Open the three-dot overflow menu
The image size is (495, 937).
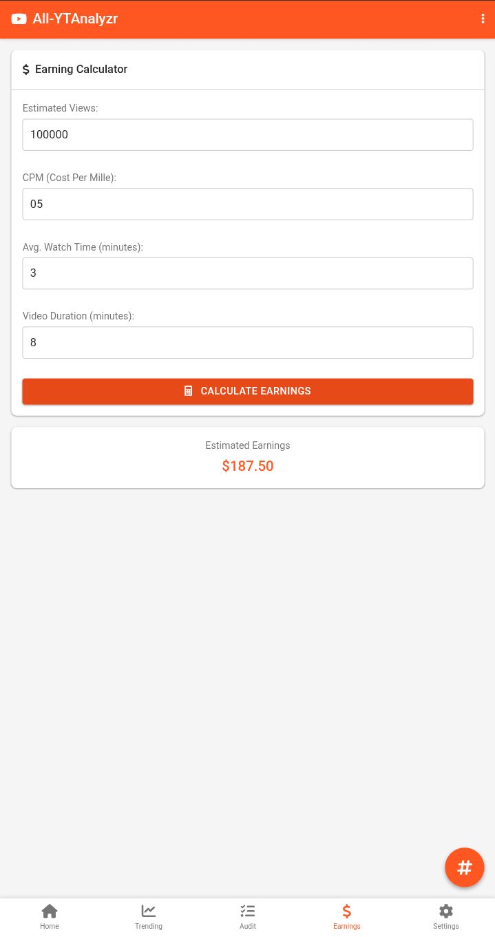click(483, 19)
